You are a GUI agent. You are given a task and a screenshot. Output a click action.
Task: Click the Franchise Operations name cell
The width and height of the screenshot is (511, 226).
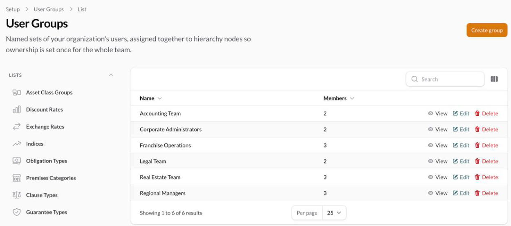pyautogui.click(x=165, y=145)
